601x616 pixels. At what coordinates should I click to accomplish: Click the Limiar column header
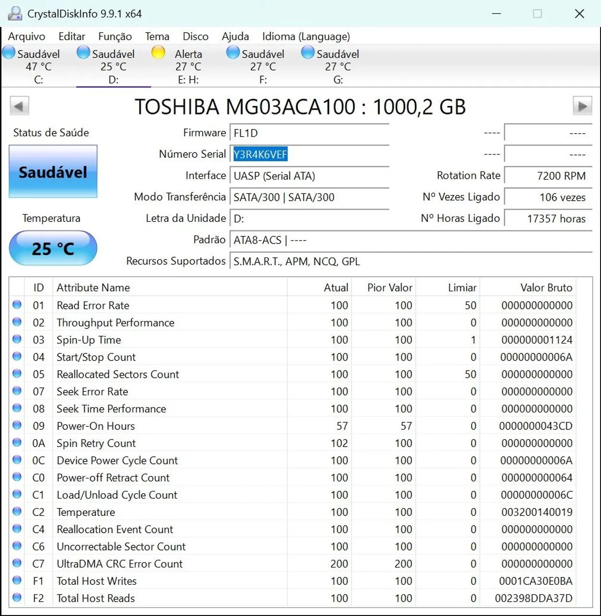tap(448, 288)
